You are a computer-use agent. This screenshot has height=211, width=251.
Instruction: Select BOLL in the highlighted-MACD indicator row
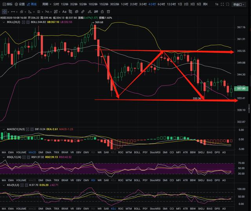pyautogui.click(x=137, y=152)
